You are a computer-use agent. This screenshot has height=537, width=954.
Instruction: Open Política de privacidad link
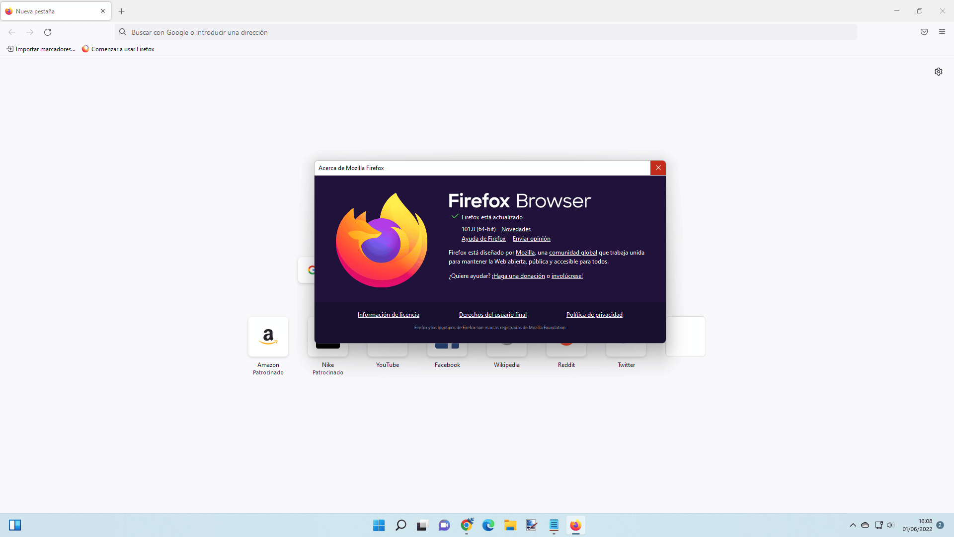[x=594, y=315]
